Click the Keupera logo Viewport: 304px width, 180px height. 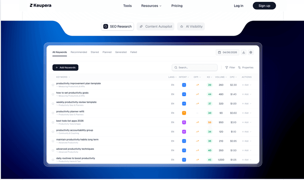click(40, 6)
